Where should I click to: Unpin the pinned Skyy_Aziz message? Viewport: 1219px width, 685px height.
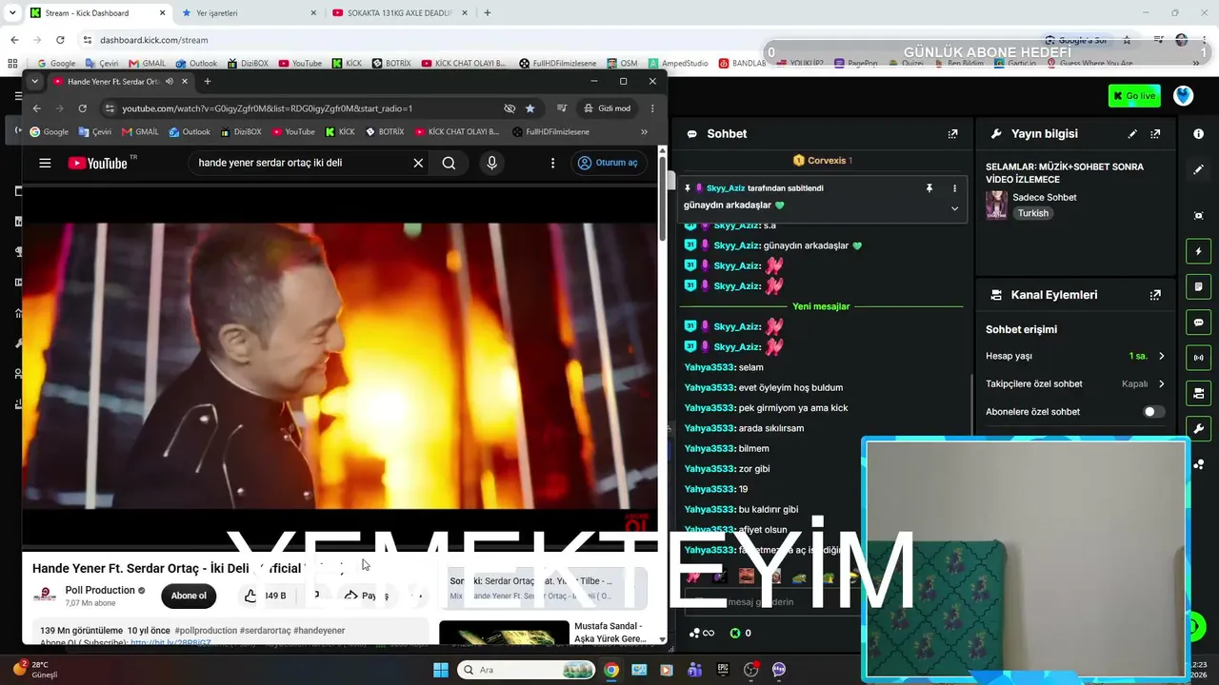pyautogui.click(x=929, y=188)
